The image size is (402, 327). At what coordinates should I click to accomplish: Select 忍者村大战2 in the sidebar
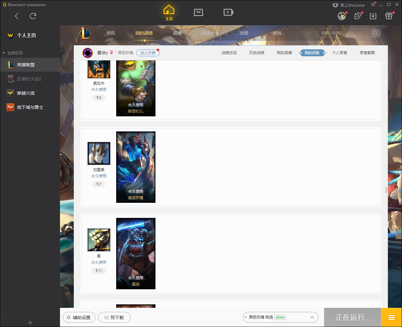coord(30,79)
